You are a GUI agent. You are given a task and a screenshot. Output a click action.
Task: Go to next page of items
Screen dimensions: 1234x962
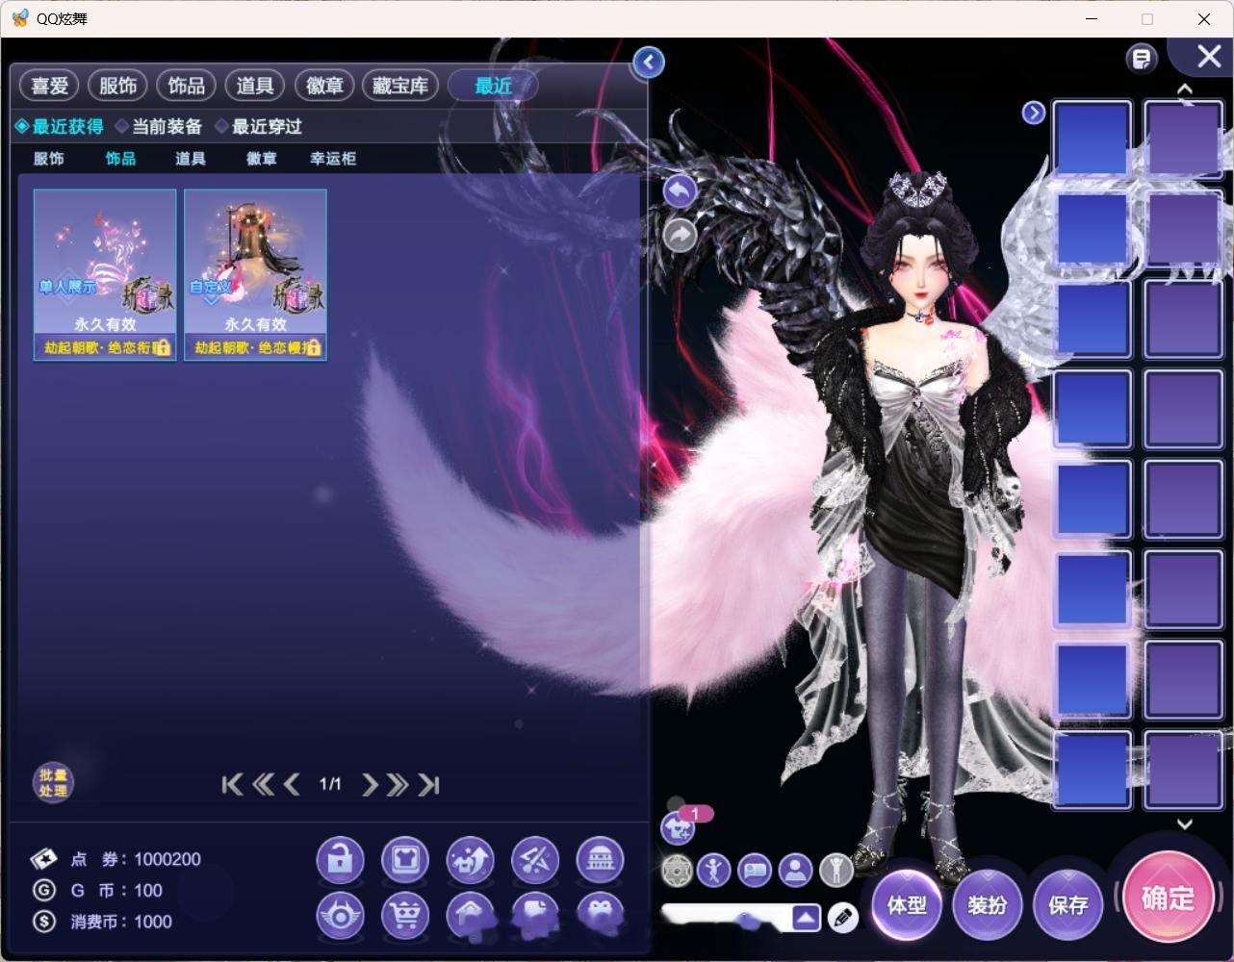[370, 785]
